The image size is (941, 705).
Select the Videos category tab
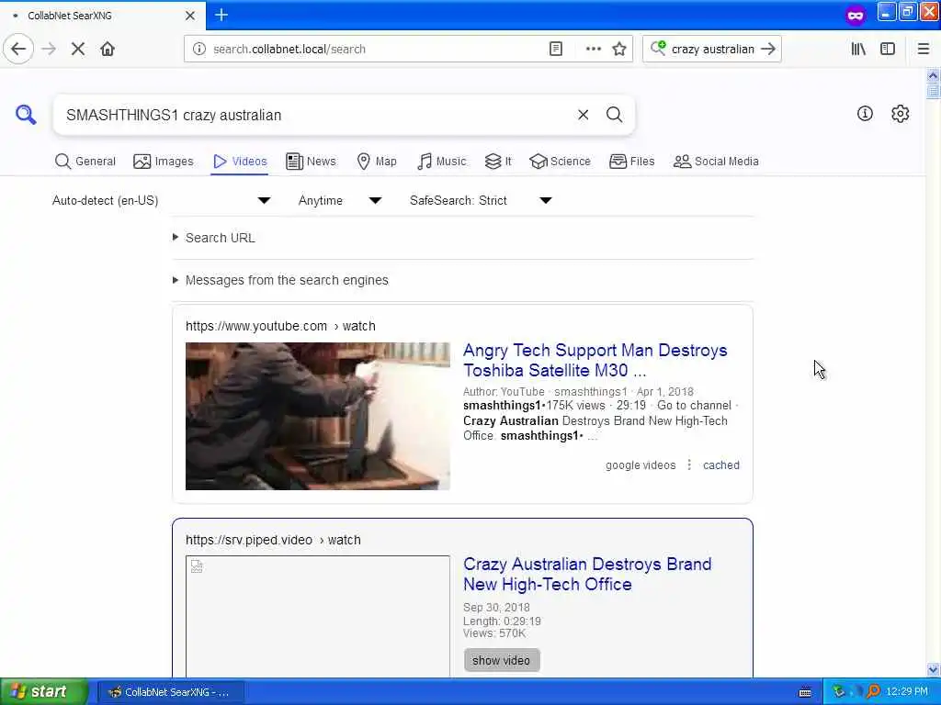tap(240, 162)
